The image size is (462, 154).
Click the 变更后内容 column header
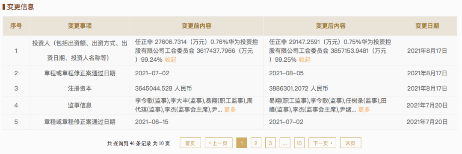tap(331, 26)
